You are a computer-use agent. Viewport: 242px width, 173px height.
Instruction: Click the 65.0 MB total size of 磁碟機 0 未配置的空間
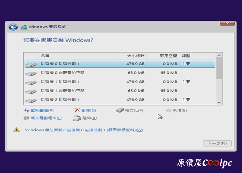136,73
